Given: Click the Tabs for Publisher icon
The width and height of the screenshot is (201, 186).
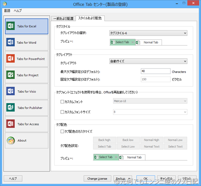Looking at the screenshot, I should pyautogui.click(x=10, y=107).
